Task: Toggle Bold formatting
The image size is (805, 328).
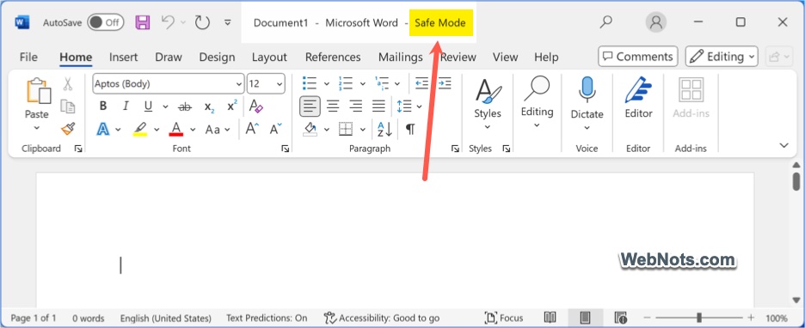Action: (103, 106)
